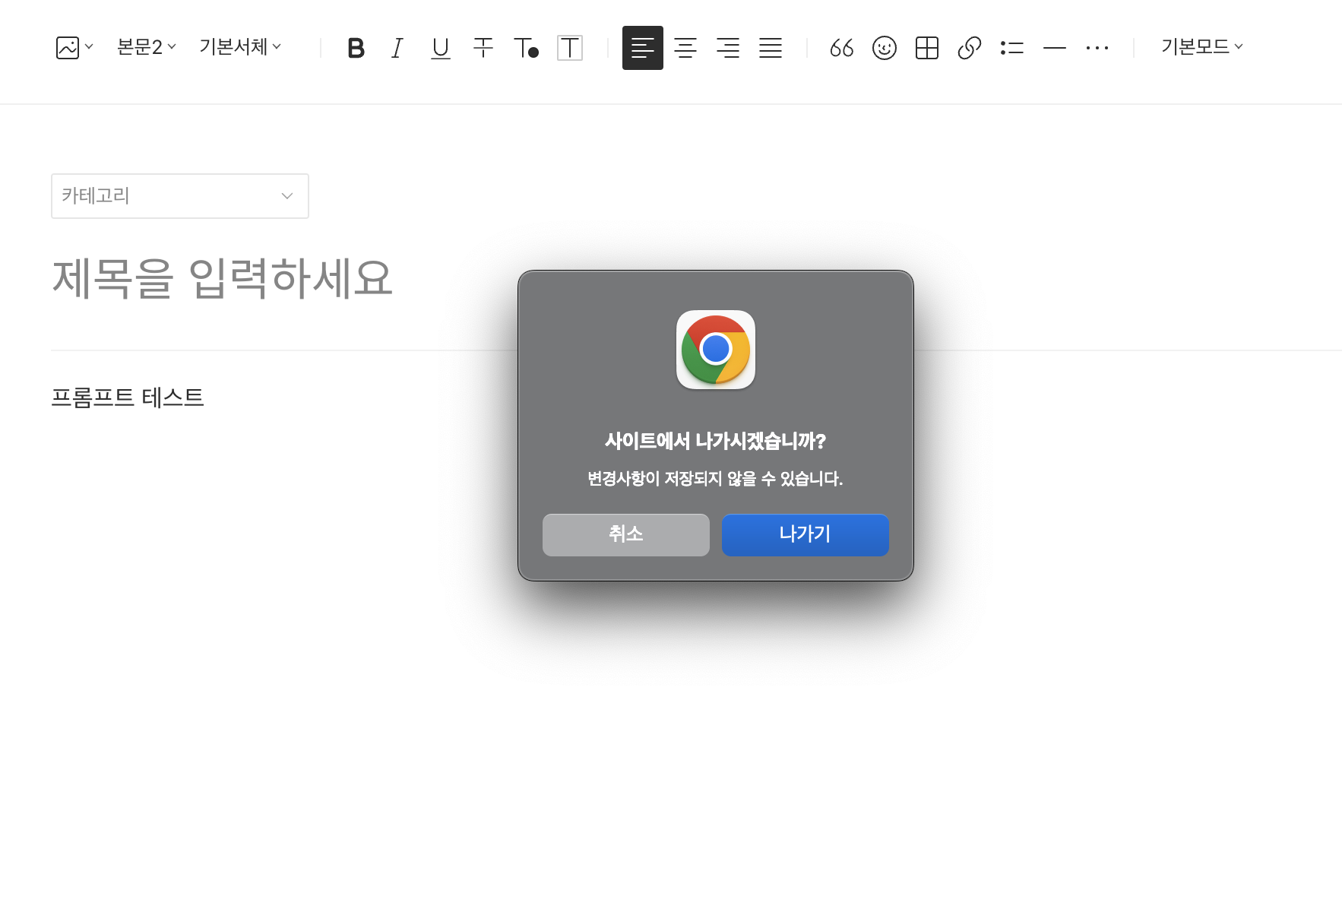Apply strikethrough formatting
The width and height of the screenshot is (1342, 906).
pos(483,48)
